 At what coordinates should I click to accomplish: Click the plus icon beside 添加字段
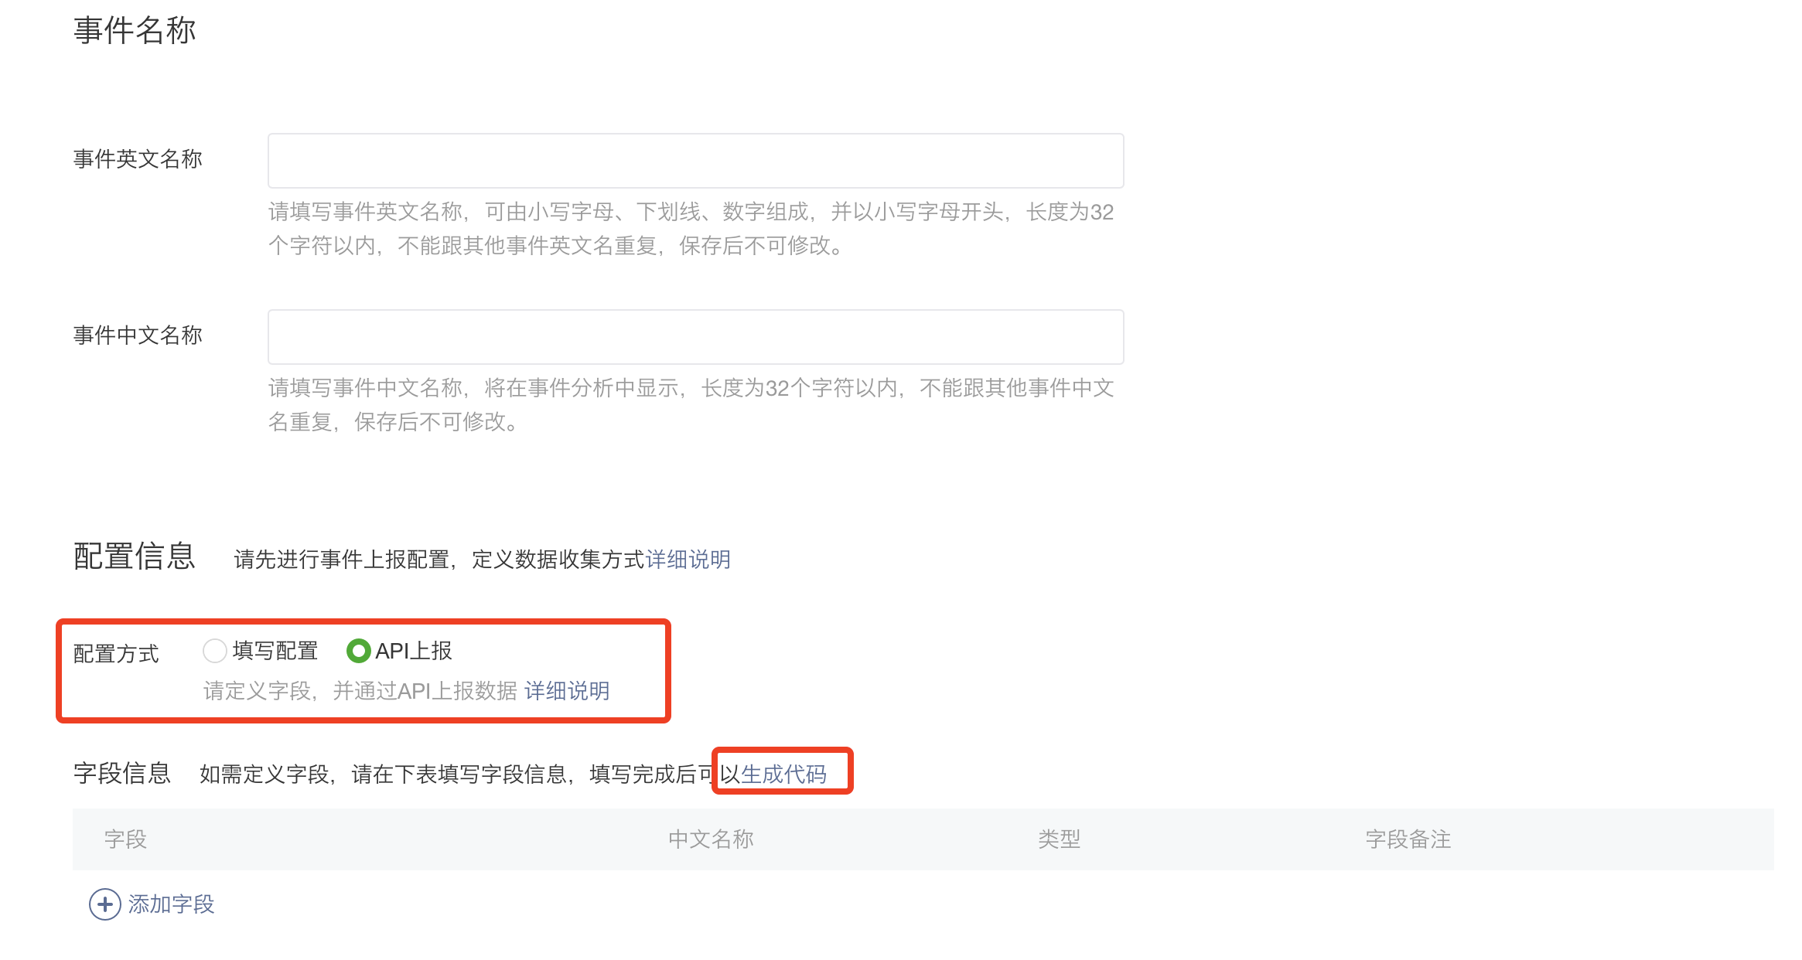click(105, 904)
